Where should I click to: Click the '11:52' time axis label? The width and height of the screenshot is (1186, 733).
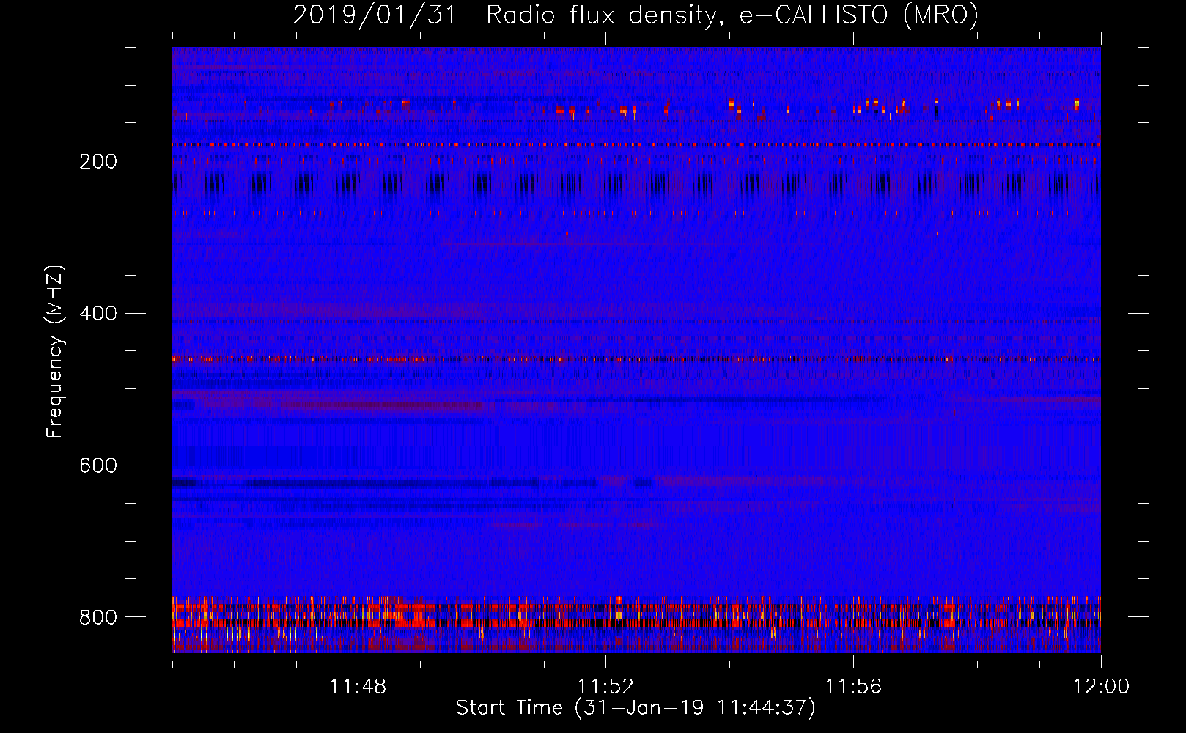click(605, 687)
